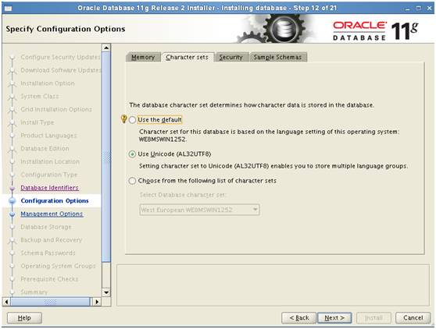Click the Back button
This screenshot has width=436, height=329.
pos(299,318)
